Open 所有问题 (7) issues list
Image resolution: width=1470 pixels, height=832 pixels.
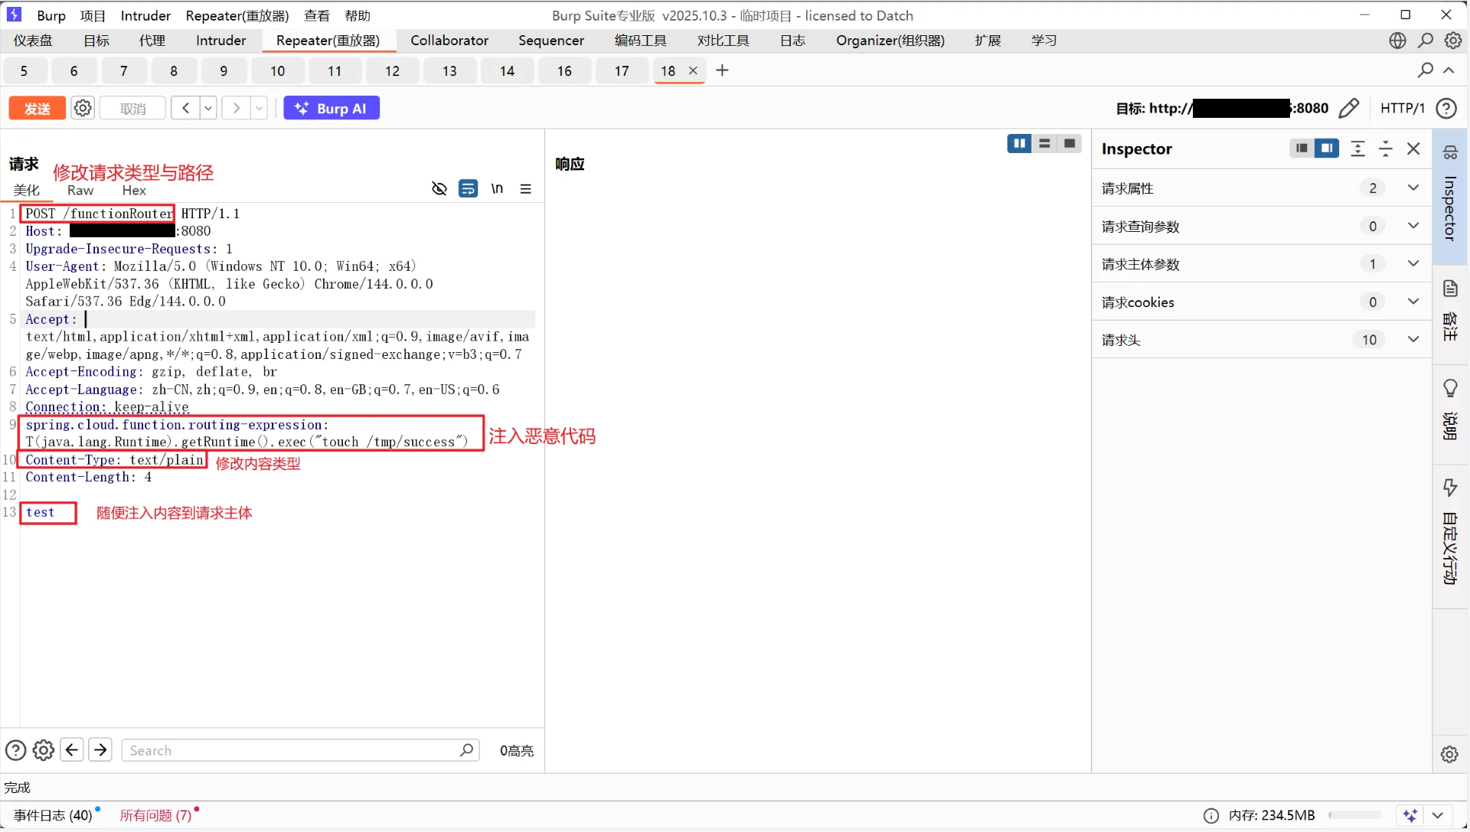point(156,816)
